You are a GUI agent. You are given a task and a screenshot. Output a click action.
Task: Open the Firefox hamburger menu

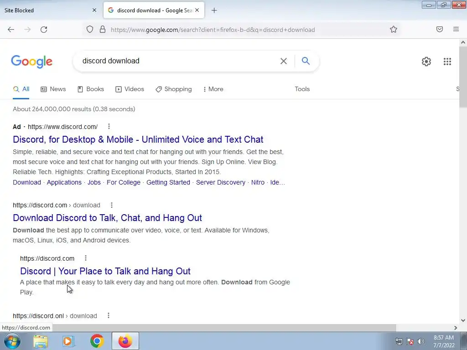tap(456, 29)
